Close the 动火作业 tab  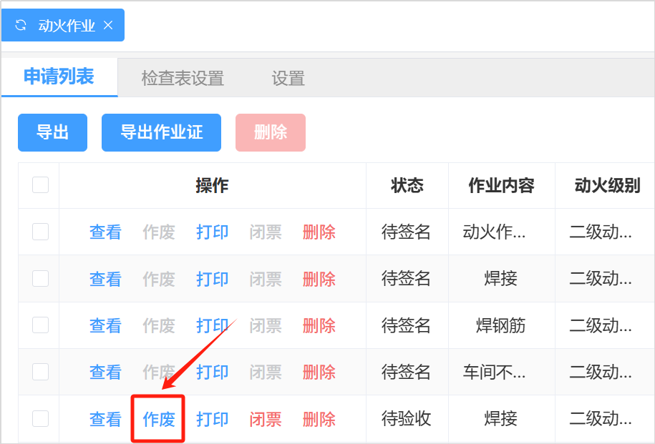(109, 26)
